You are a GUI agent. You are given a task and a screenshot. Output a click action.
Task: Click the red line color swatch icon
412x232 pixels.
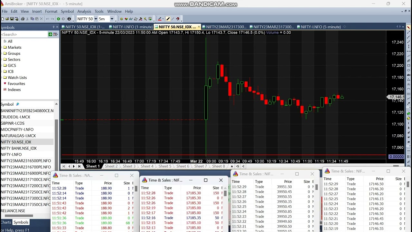160,19
